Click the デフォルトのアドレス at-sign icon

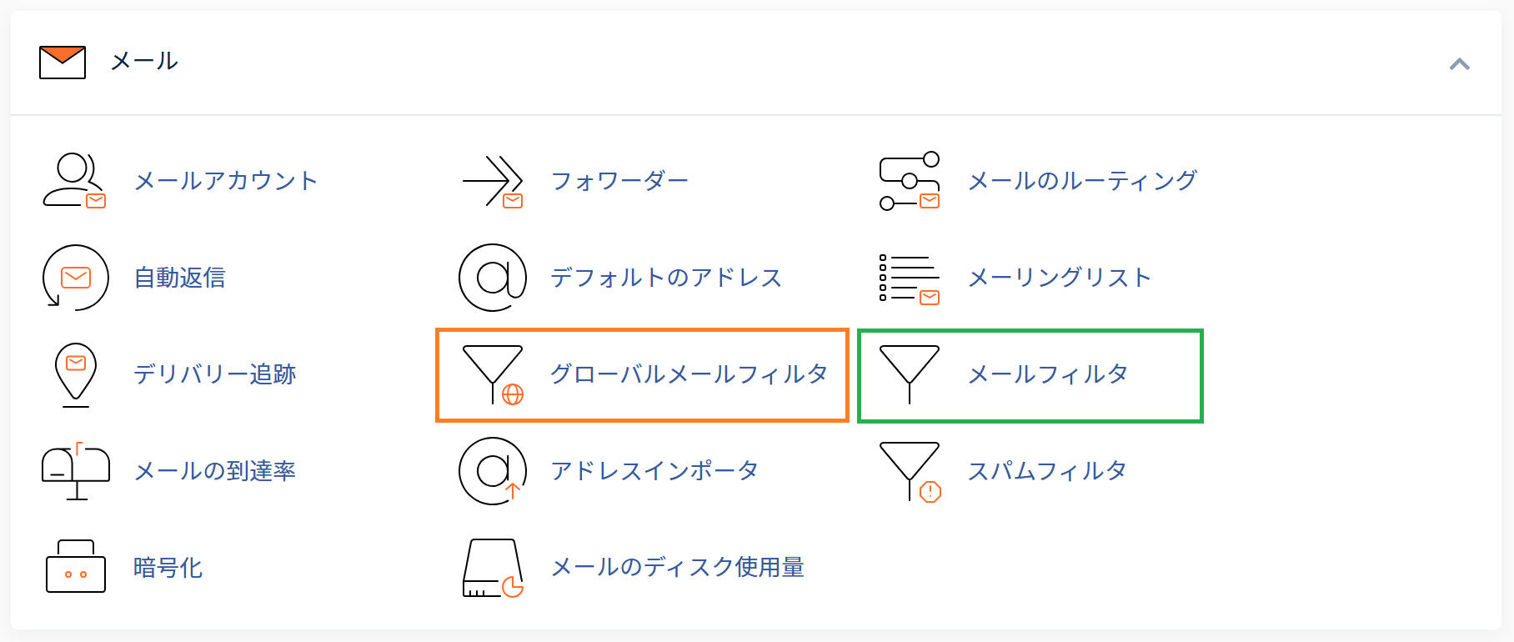pyautogui.click(x=493, y=278)
